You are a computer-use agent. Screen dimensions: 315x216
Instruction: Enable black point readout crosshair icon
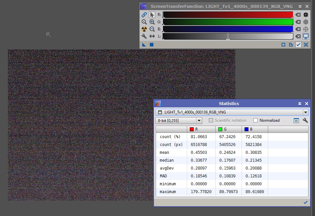pos(306,15)
